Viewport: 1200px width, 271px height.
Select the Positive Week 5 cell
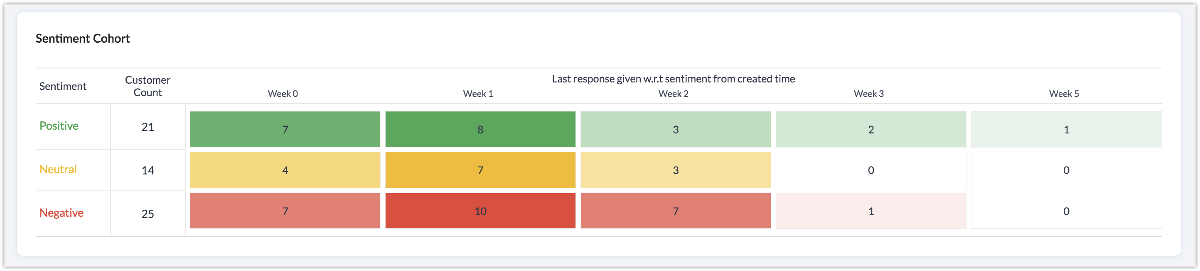[1066, 129]
